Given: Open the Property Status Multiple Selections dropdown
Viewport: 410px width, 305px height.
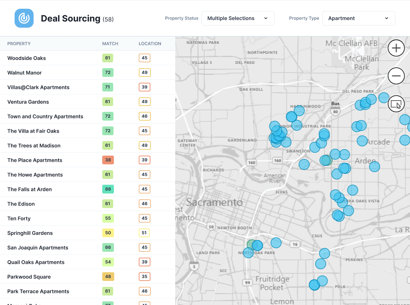Looking at the screenshot, I should [x=238, y=18].
